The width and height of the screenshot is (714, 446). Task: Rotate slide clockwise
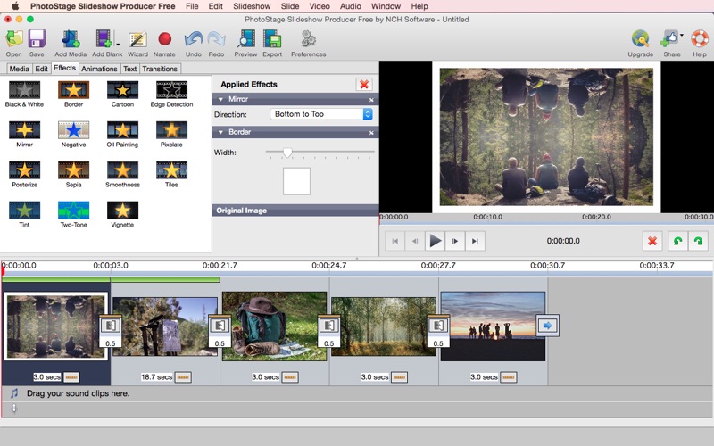point(698,241)
